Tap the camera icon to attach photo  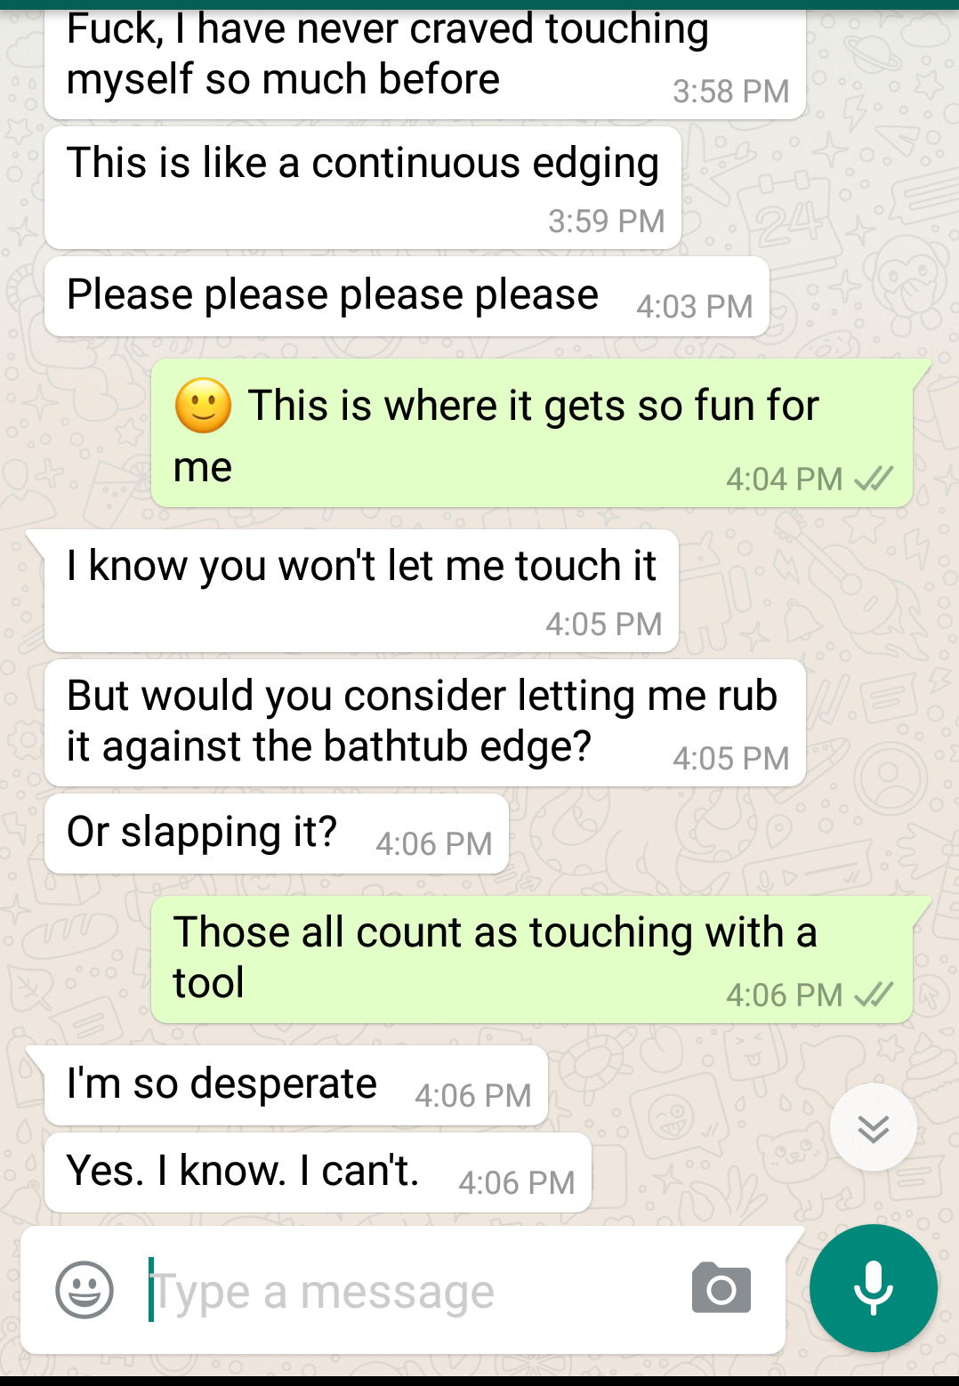tap(721, 1288)
